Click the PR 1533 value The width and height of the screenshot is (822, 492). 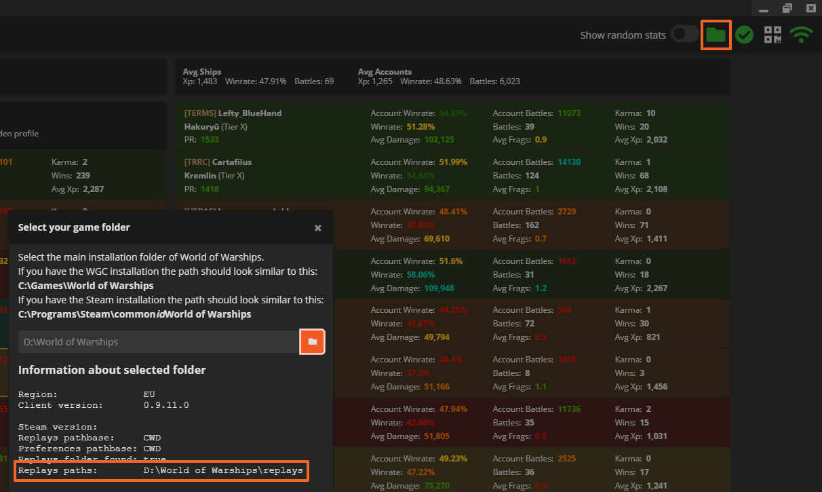point(210,139)
